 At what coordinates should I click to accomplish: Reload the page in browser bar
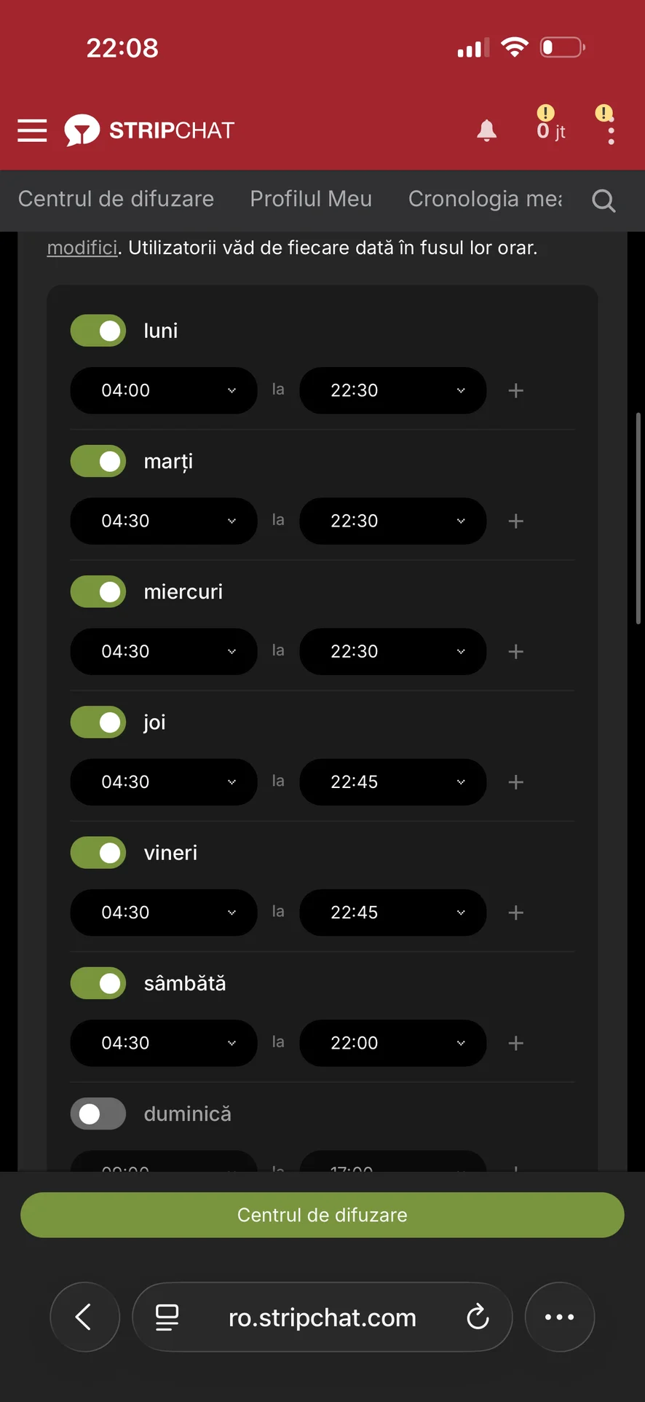click(x=478, y=1317)
